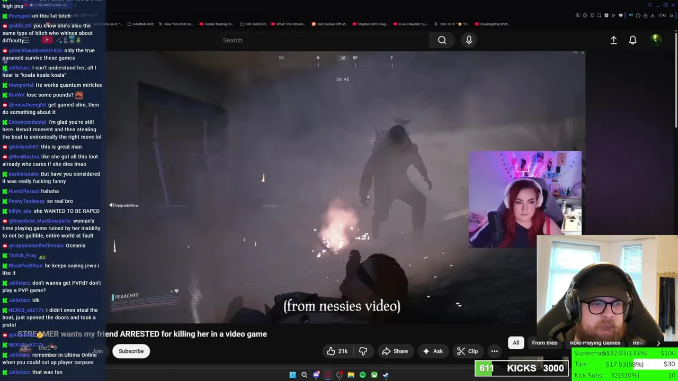Screen dimensions: 678x381
Task: Click the Share button
Action: [x=395, y=351]
